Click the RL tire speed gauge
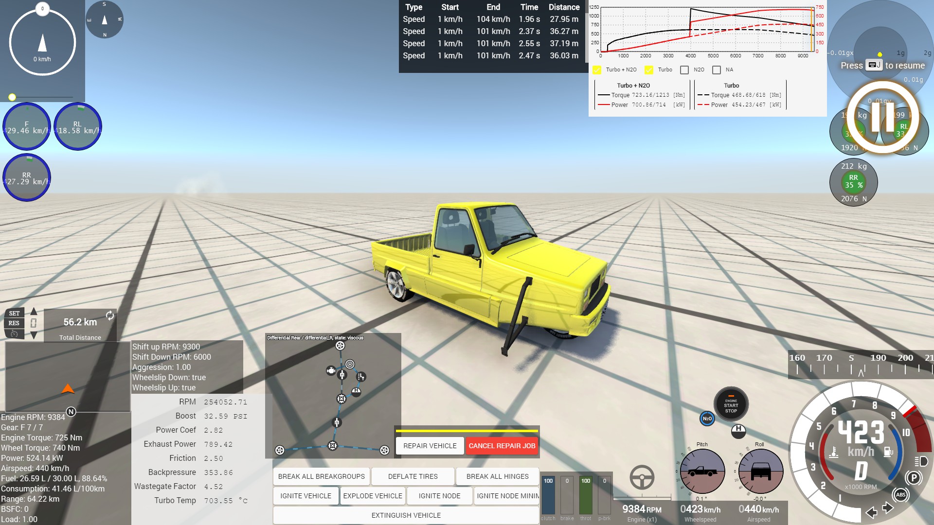934x525 pixels. [78, 126]
